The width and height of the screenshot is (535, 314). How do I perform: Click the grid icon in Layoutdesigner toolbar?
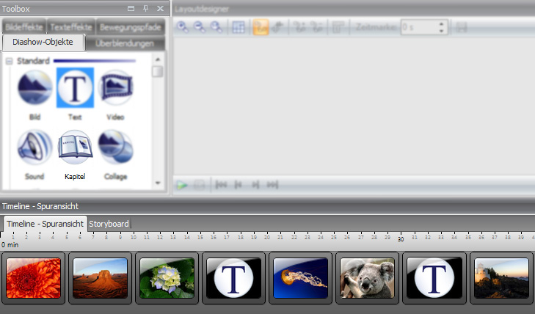(x=239, y=27)
